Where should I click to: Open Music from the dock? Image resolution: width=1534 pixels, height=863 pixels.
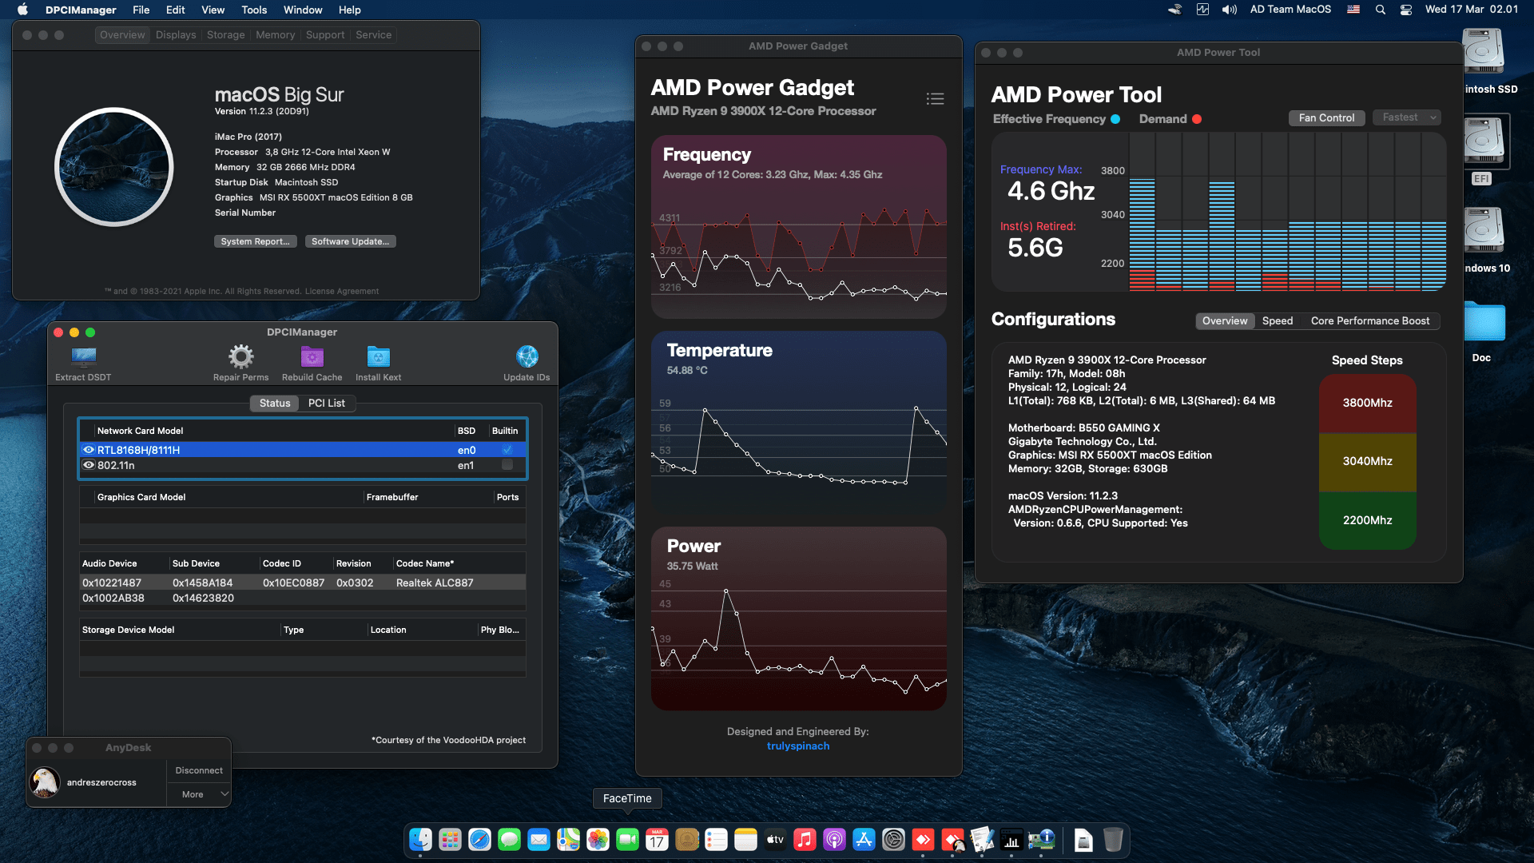point(805,840)
